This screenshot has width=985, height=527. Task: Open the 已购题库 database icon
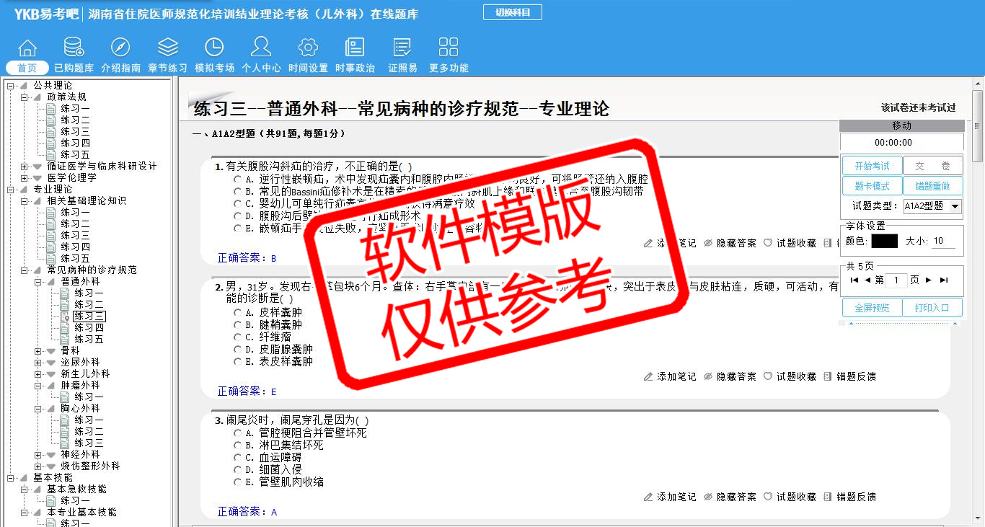point(74,48)
